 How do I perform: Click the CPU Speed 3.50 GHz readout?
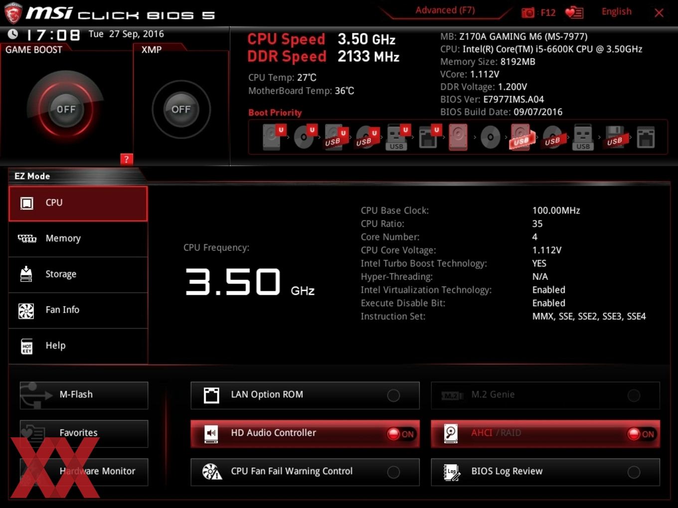click(x=322, y=39)
